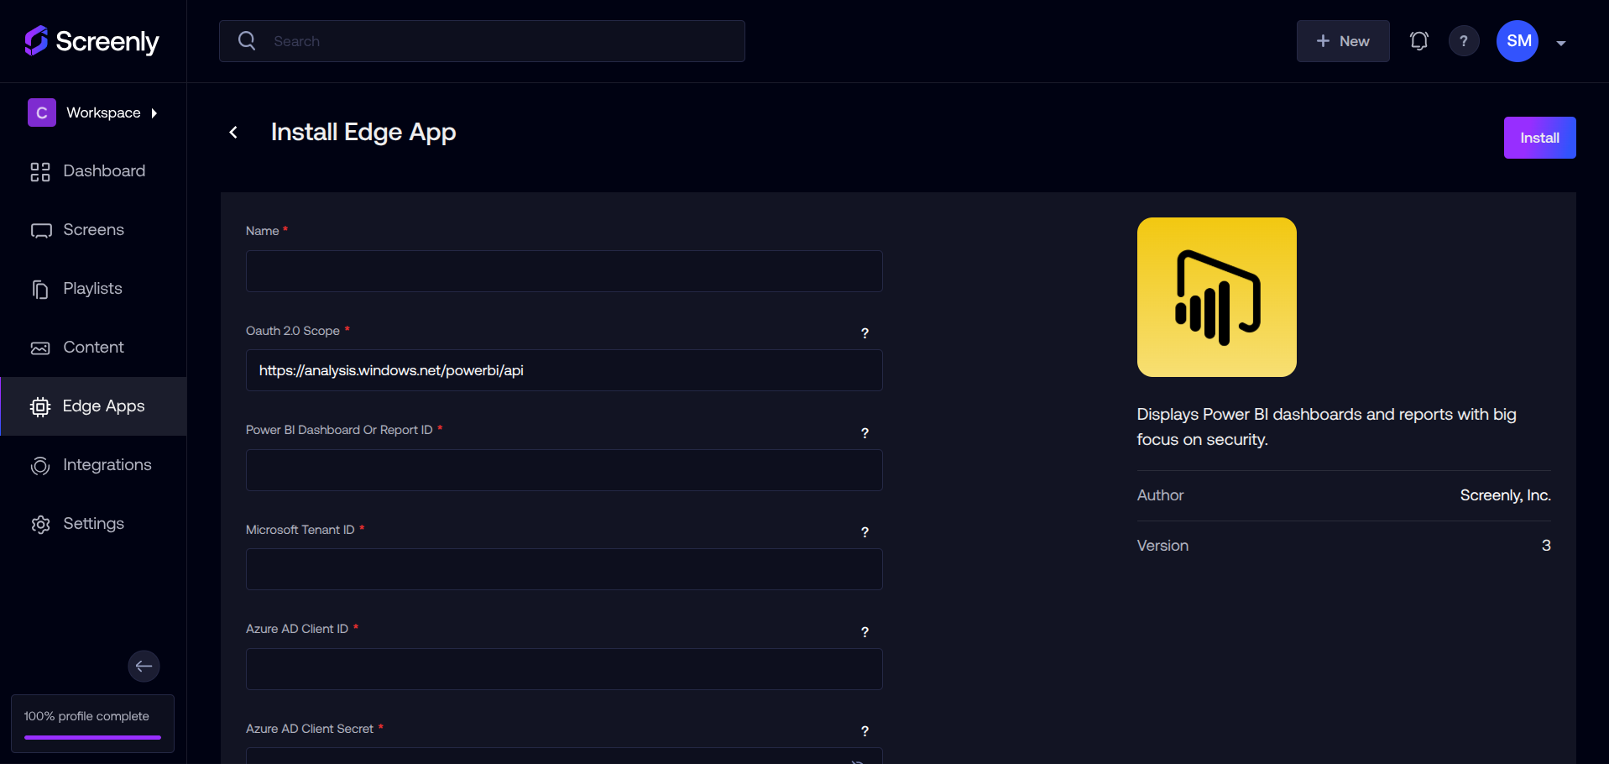Open the SM account dropdown arrow
1609x764 pixels.
click(1560, 43)
